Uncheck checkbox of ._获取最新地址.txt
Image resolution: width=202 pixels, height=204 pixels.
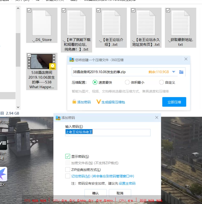point(168,10)
